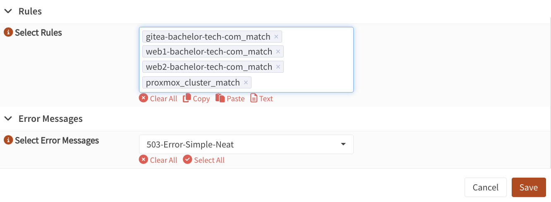The image size is (551, 202).
Task: Remove the web1-bachelor-tech-com_match rule tag
Action: 278,52
